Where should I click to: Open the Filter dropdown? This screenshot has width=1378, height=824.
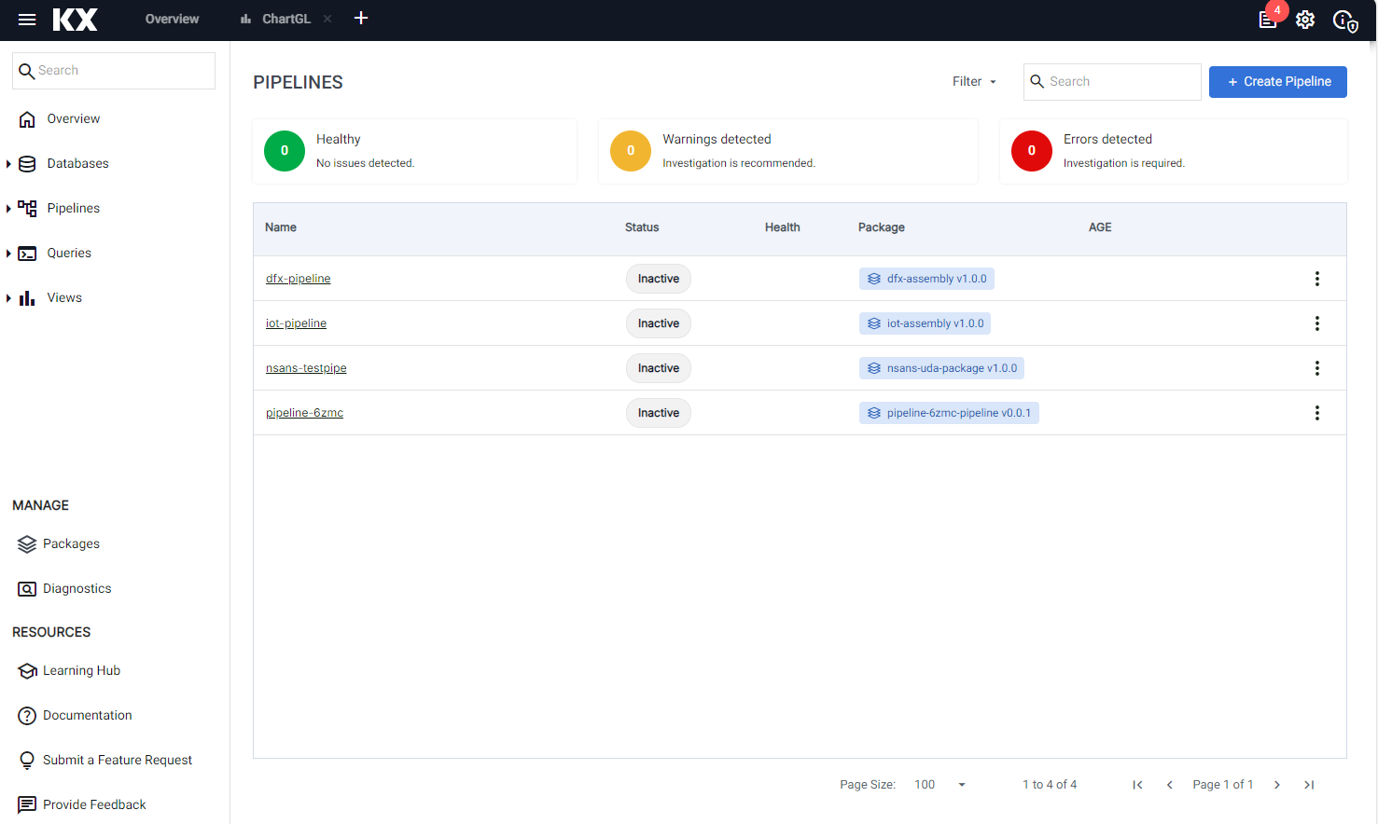(974, 82)
